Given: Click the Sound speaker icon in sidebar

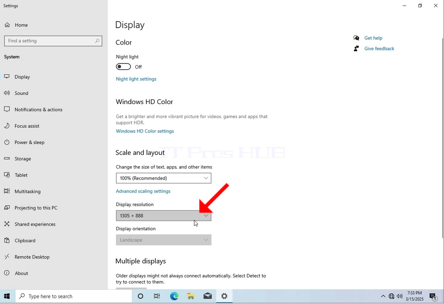Looking at the screenshot, I should [7, 93].
